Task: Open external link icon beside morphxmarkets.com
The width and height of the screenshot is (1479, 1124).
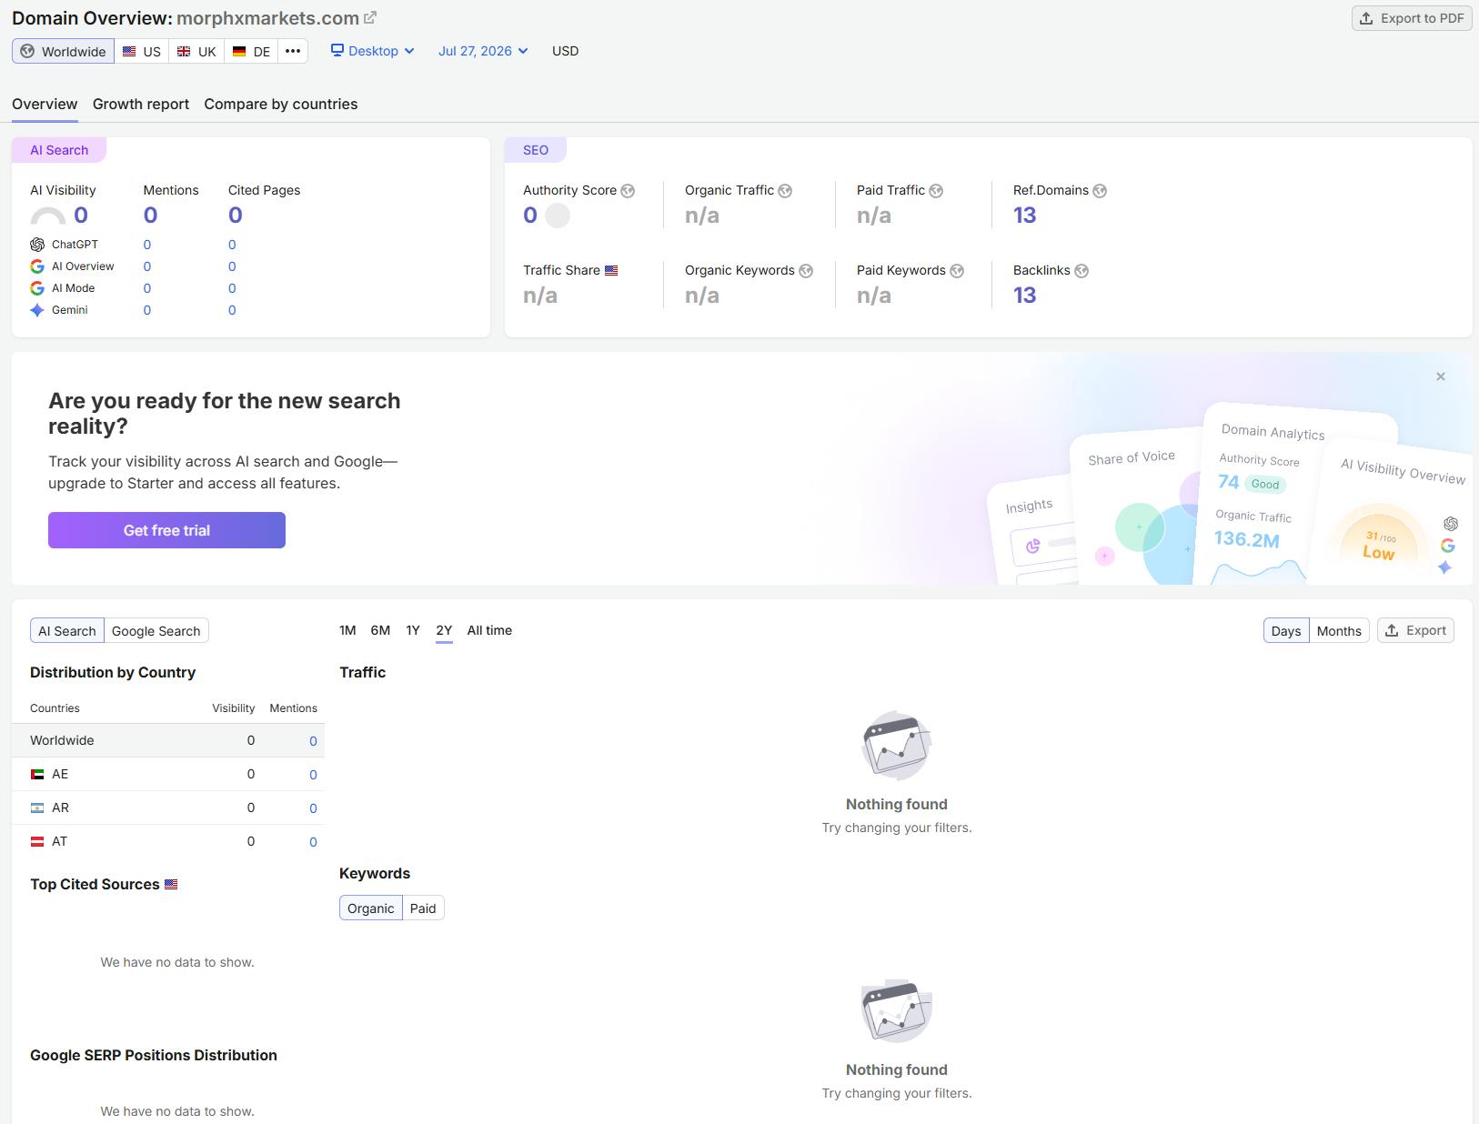Action: pos(370,17)
